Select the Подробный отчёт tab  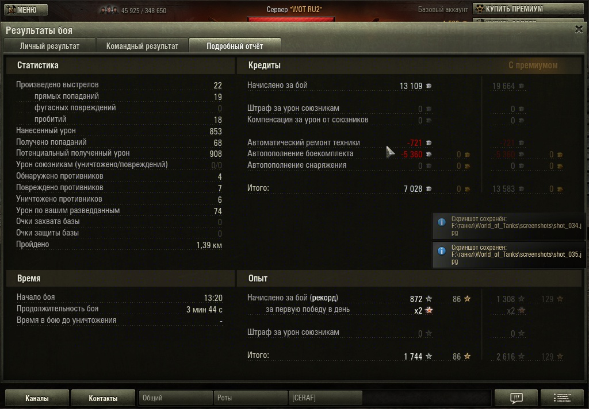[x=235, y=46]
